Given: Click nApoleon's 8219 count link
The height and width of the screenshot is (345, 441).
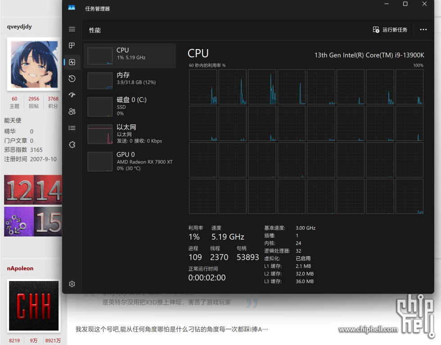Looking at the screenshot, I should pyautogui.click(x=14, y=340).
